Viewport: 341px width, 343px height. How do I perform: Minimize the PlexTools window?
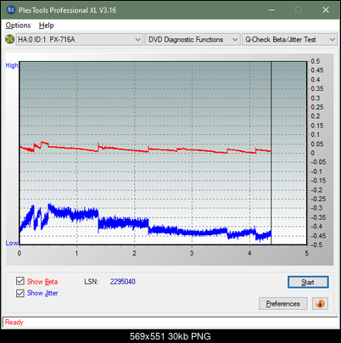(x=271, y=10)
